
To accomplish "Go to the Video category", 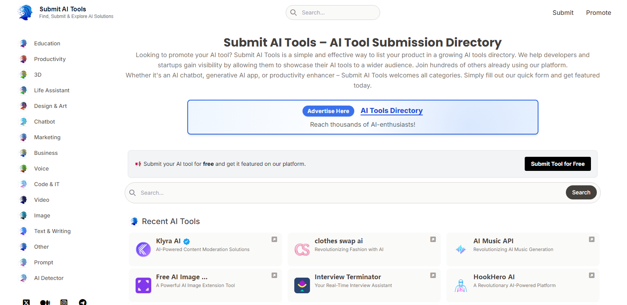I will [42, 200].
